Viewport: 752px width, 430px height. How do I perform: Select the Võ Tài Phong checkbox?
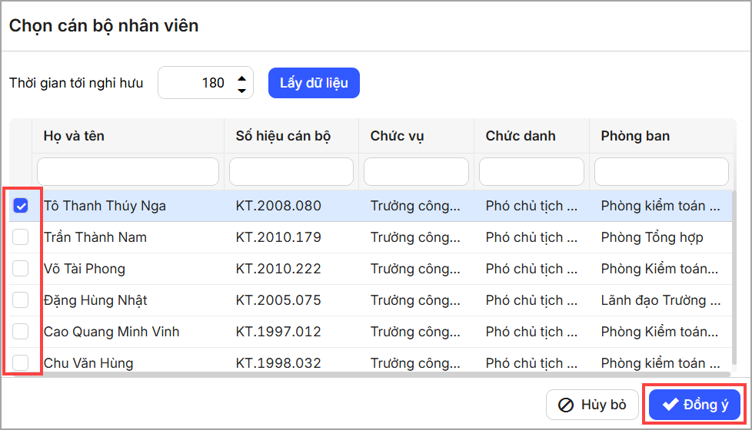[21, 268]
